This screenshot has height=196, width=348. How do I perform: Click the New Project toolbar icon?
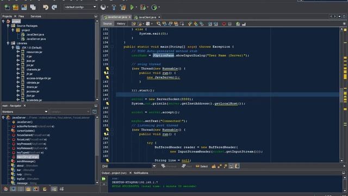(x=16, y=7)
